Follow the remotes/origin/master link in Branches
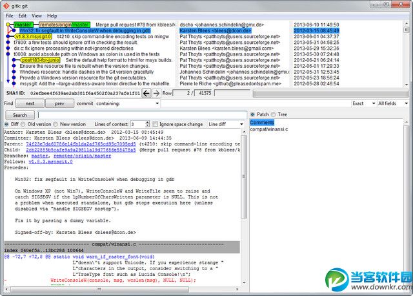This screenshot has height=296, width=413. coord(82,156)
